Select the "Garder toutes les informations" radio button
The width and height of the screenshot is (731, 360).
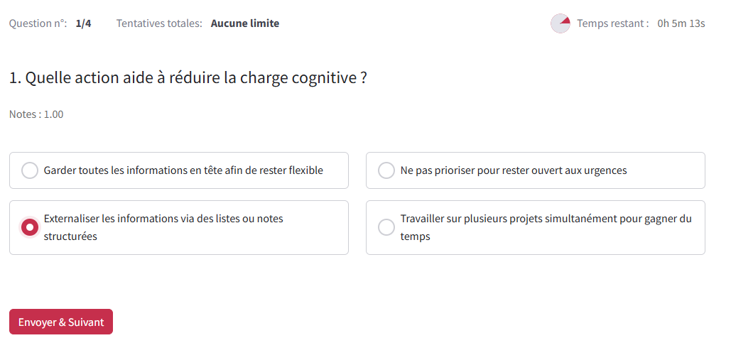[x=30, y=170]
